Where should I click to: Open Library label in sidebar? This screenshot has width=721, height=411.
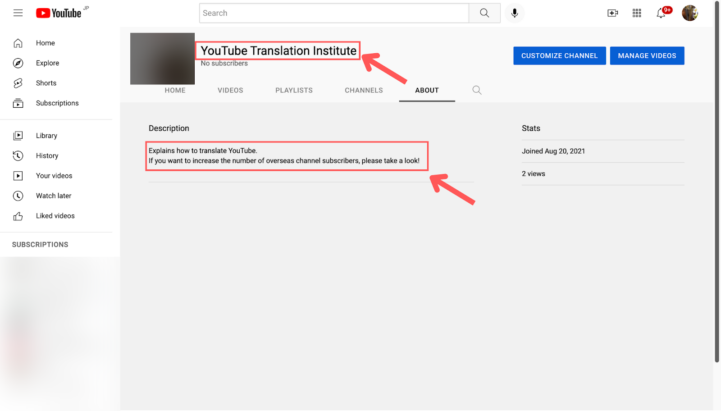click(x=47, y=136)
